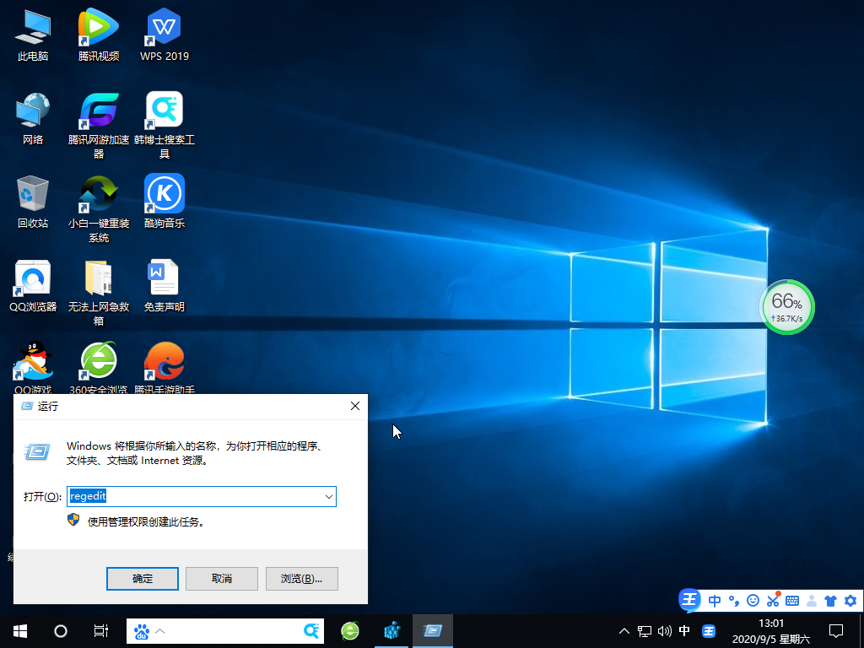Toggle Chinese/English with the 中 tray indicator
864x648 pixels.
[684, 630]
